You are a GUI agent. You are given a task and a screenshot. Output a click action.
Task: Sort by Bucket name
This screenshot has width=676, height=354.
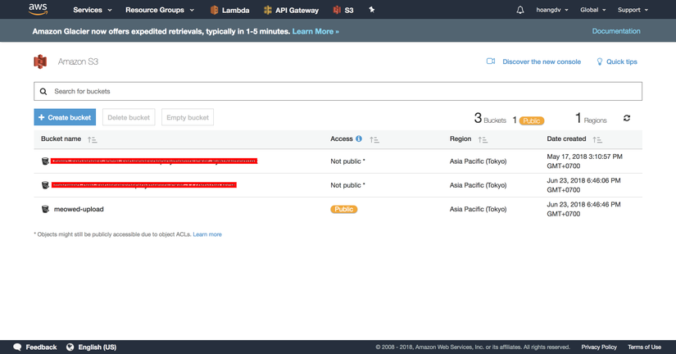tap(92, 139)
